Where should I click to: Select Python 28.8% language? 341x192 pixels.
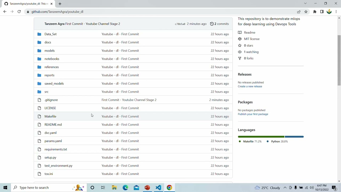point(277,142)
